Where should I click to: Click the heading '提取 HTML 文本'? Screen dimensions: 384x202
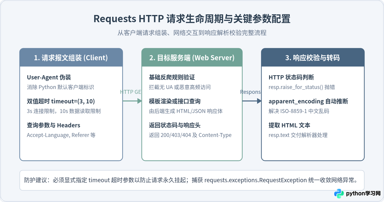pos(289,125)
